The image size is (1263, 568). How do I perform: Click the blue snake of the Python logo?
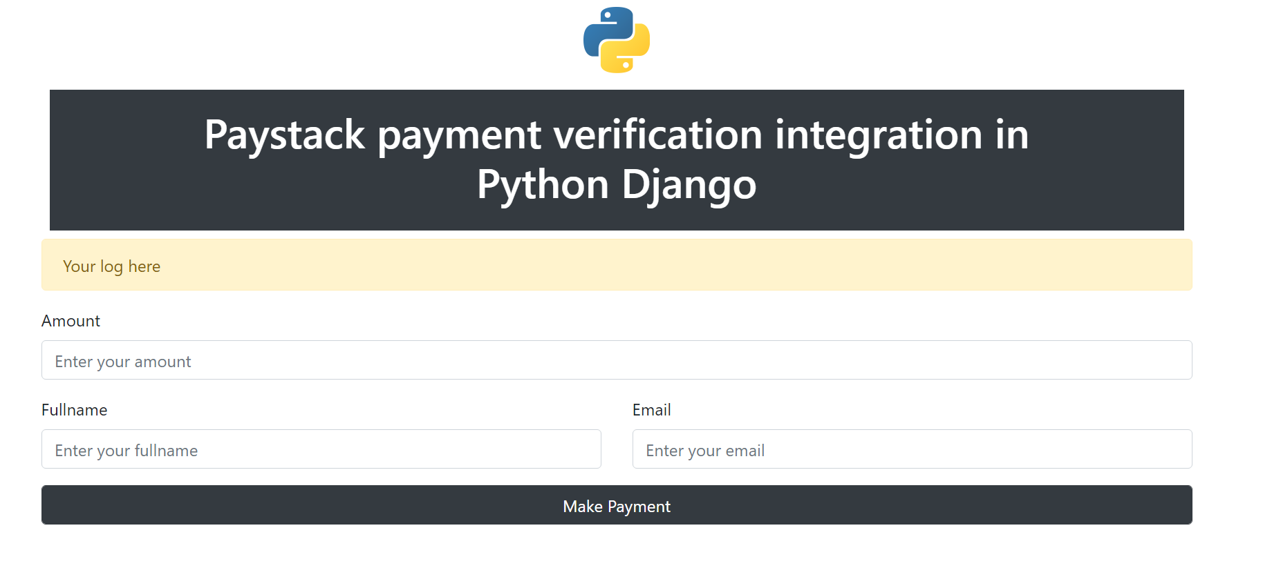(x=604, y=29)
